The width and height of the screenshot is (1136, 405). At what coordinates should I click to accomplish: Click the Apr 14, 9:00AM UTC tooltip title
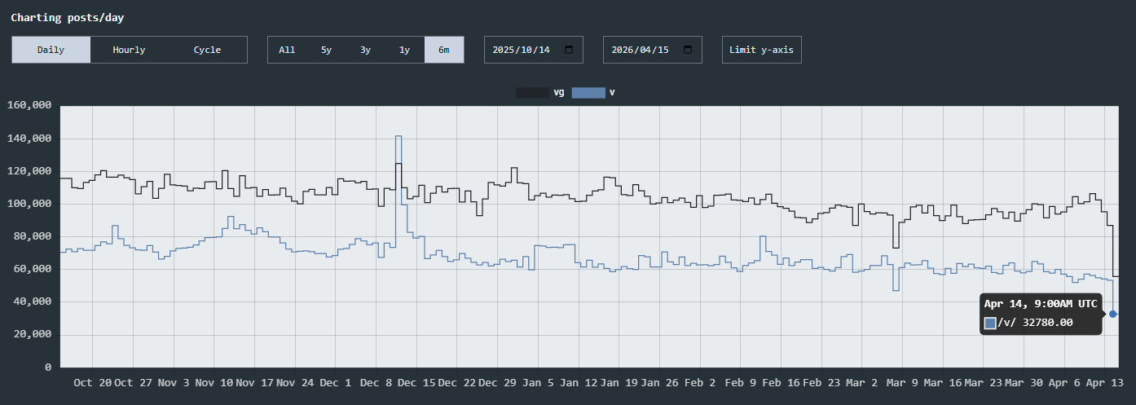pos(1041,303)
